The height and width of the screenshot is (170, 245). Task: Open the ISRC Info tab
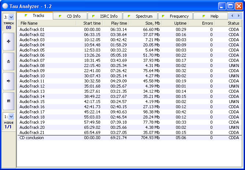coord(106,16)
